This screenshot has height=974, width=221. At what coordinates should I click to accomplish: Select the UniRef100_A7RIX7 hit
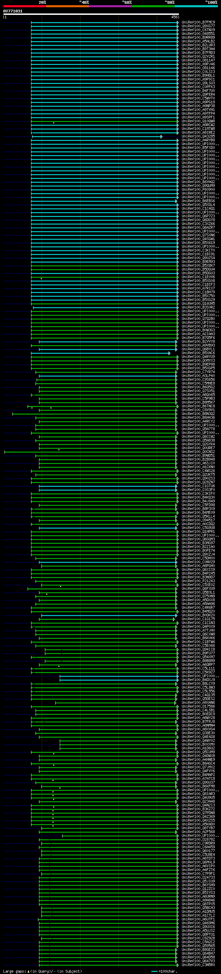[x=198, y=288]
